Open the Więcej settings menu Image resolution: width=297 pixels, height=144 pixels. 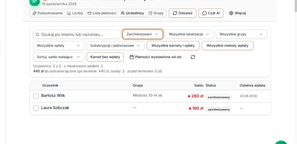click(237, 13)
